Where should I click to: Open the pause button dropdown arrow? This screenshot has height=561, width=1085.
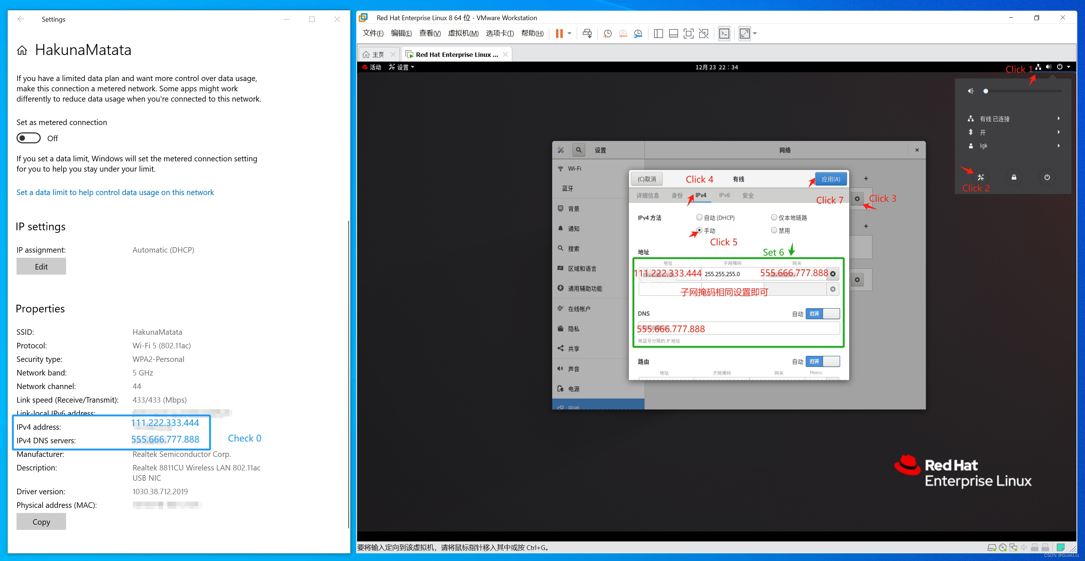coord(569,34)
